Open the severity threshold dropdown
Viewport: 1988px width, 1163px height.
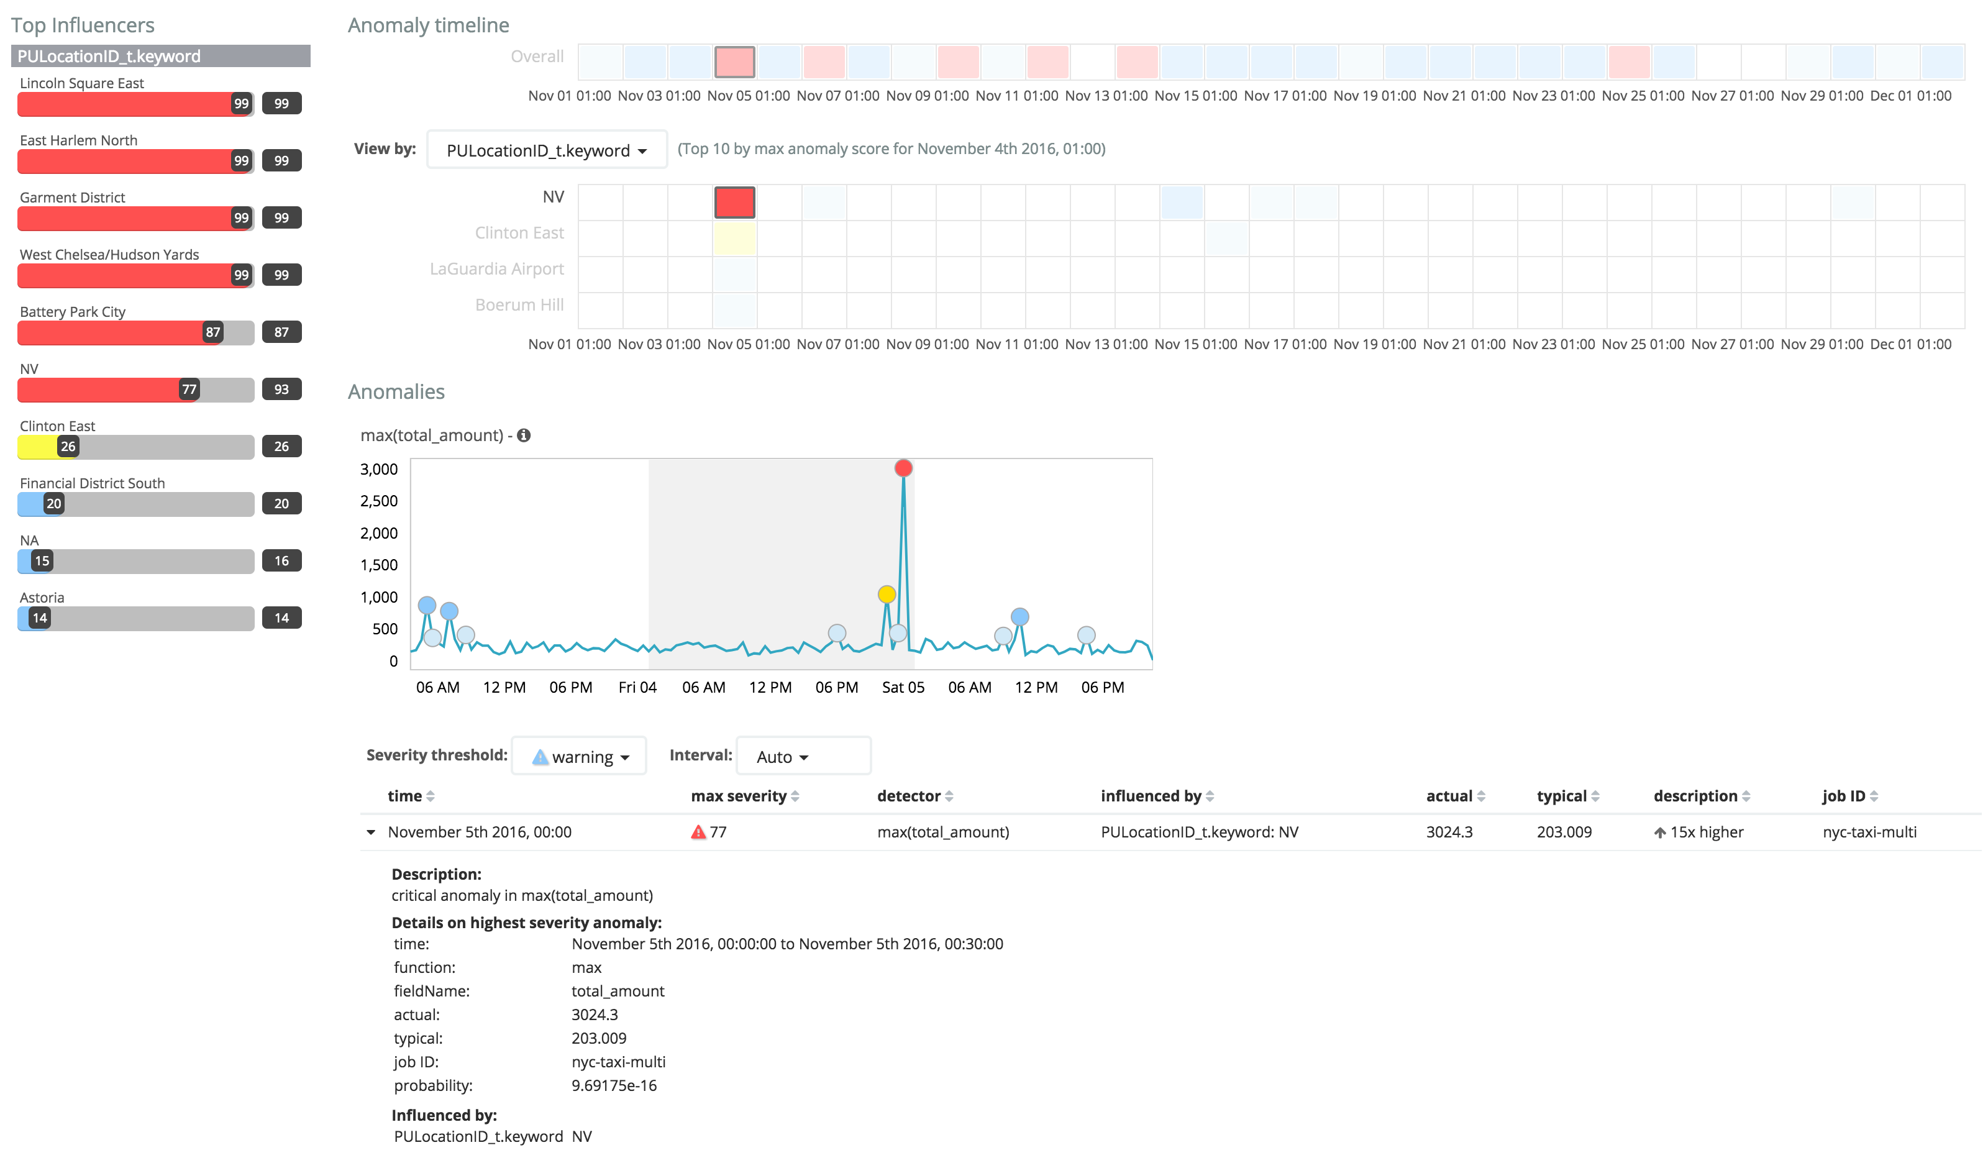[579, 756]
